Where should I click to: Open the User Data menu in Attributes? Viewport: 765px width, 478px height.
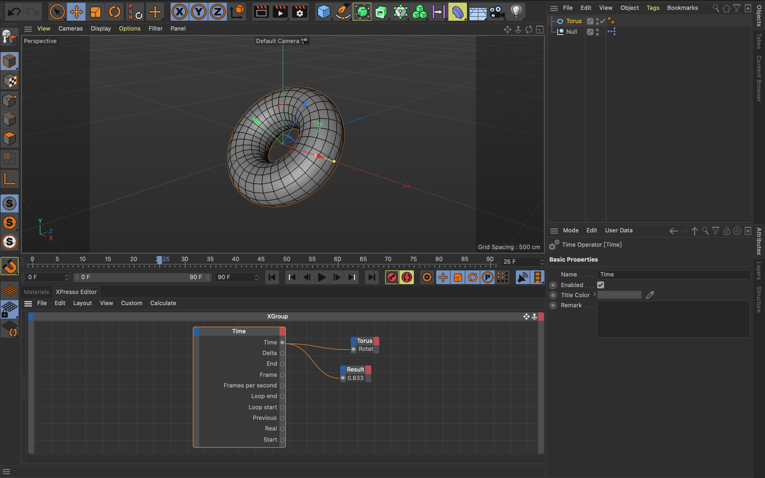click(x=618, y=231)
